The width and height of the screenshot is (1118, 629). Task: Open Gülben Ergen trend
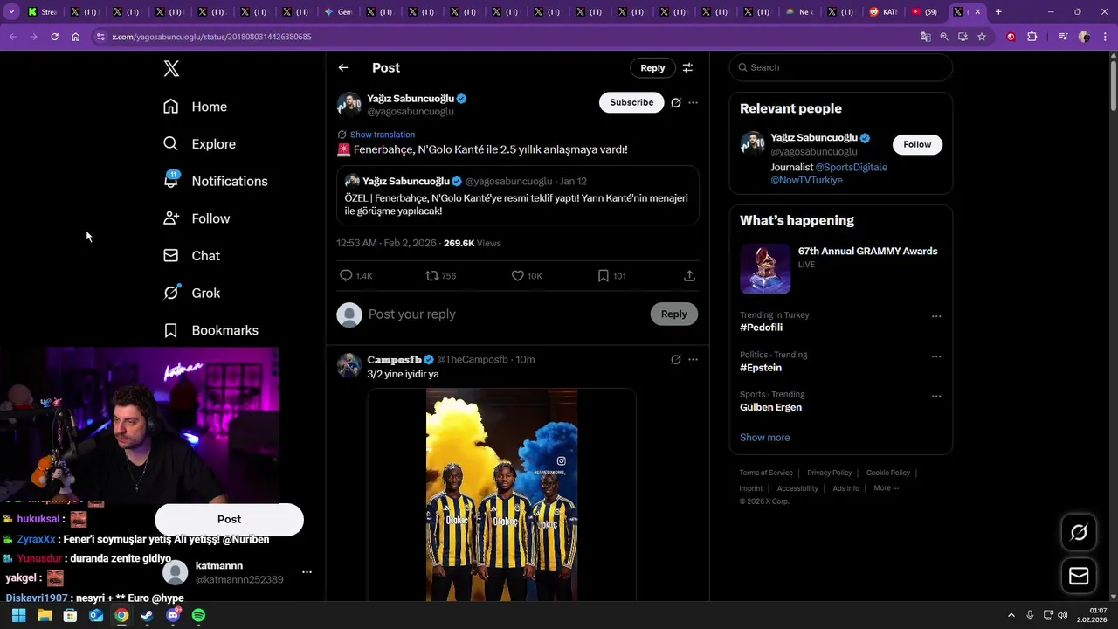click(x=770, y=407)
